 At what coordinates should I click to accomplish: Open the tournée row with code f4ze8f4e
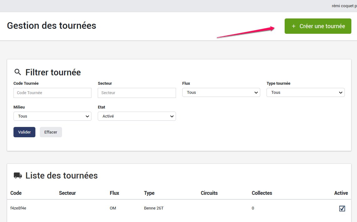point(18,208)
